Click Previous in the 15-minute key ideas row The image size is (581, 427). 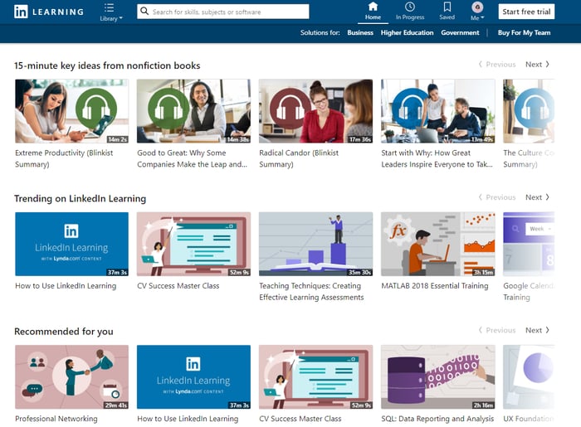pyautogui.click(x=497, y=65)
